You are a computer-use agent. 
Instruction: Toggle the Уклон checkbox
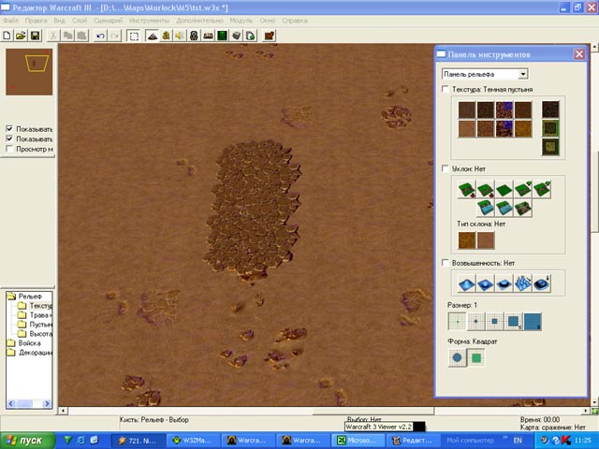(x=446, y=168)
